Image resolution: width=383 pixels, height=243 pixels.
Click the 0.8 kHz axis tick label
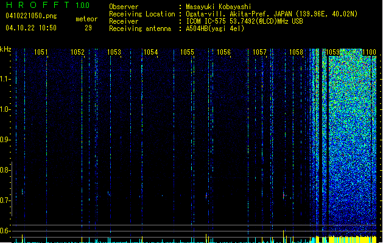[5, 170]
